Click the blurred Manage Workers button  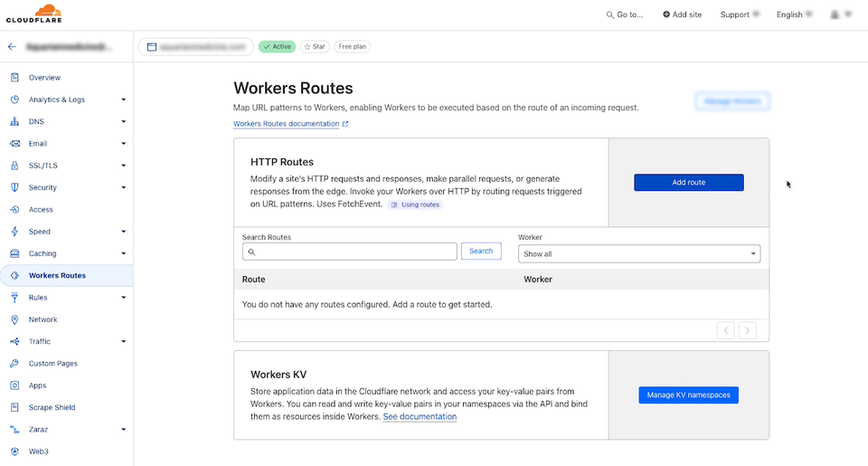(x=732, y=101)
